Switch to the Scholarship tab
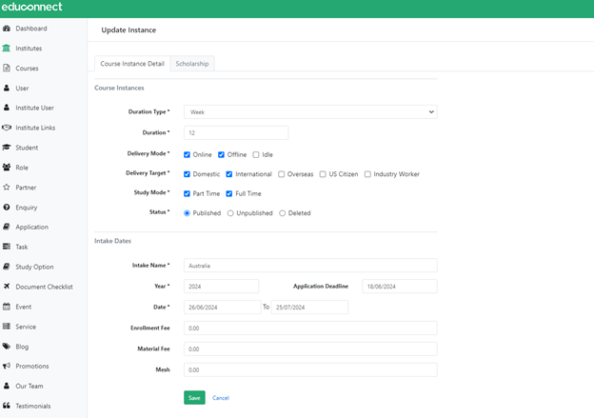The image size is (594, 418). point(192,64)
